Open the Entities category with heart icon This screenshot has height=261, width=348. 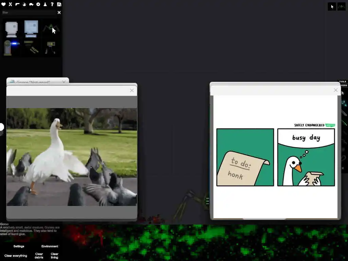point(3,4)
